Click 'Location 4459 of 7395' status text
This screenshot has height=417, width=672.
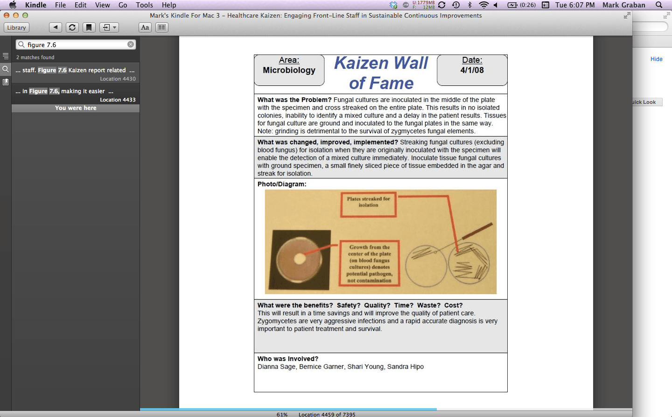(x=327, y=414)
